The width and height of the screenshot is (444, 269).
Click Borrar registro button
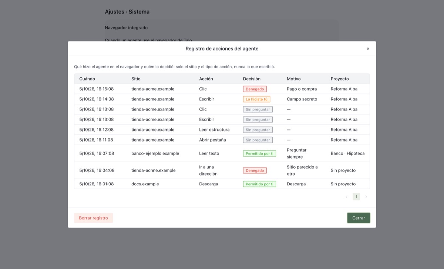pyautogui.click(x=93, y=218)
